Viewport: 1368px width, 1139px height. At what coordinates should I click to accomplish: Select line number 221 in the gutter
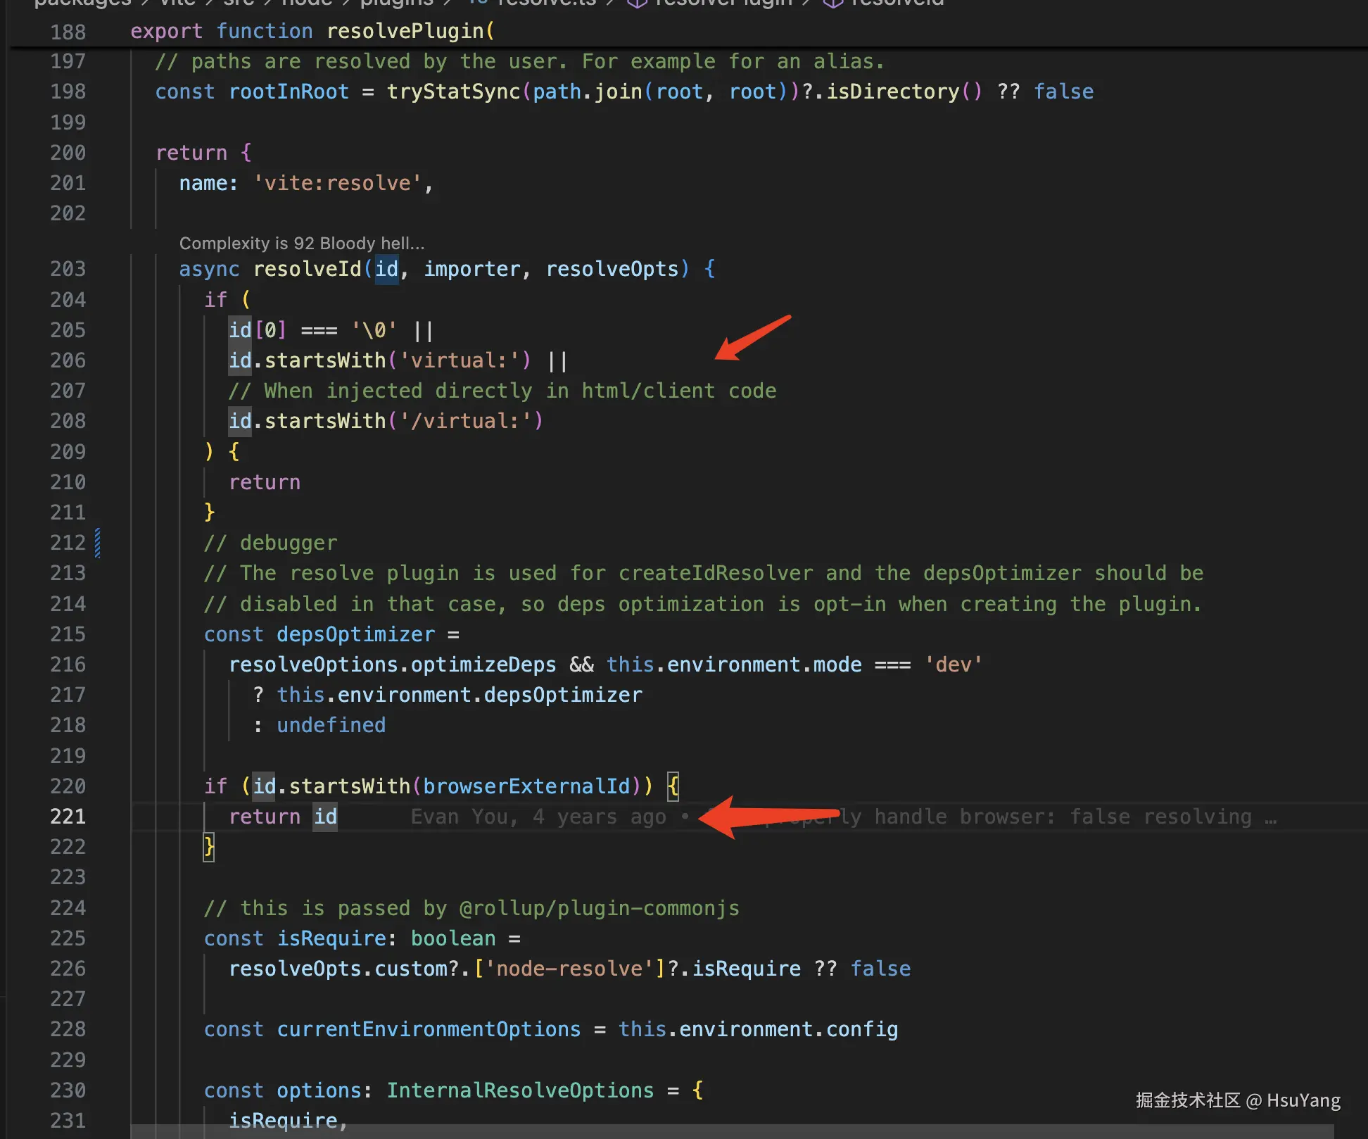(x=68, y=817)
